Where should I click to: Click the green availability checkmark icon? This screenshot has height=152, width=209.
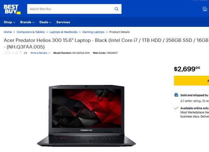176,108
